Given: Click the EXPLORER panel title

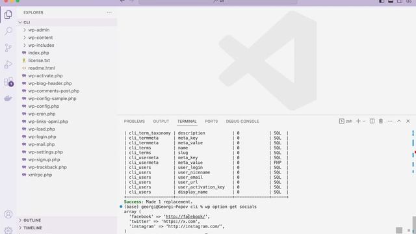Looking at the screenshot, I should click(x=33, y=12).
